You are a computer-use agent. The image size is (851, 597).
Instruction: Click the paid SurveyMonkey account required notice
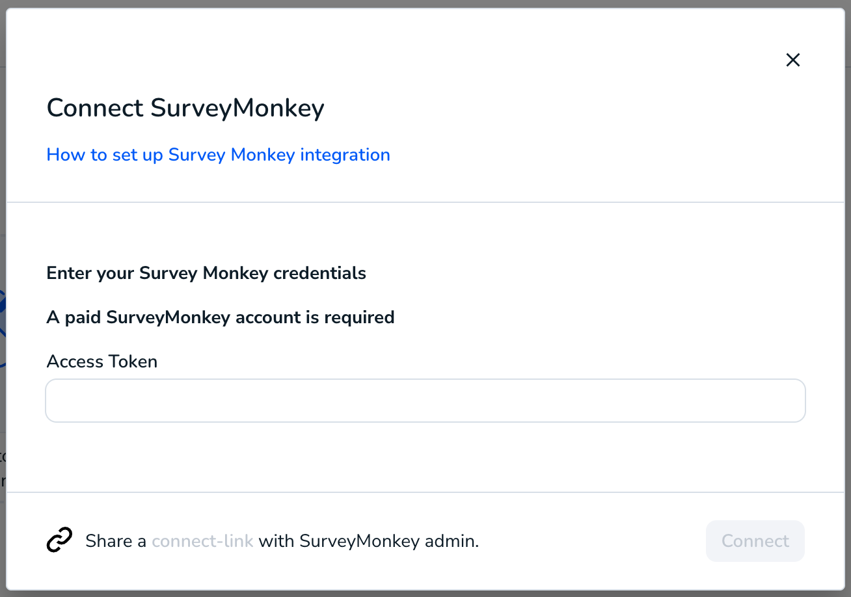pyautogui.click(x=221, y=317)
